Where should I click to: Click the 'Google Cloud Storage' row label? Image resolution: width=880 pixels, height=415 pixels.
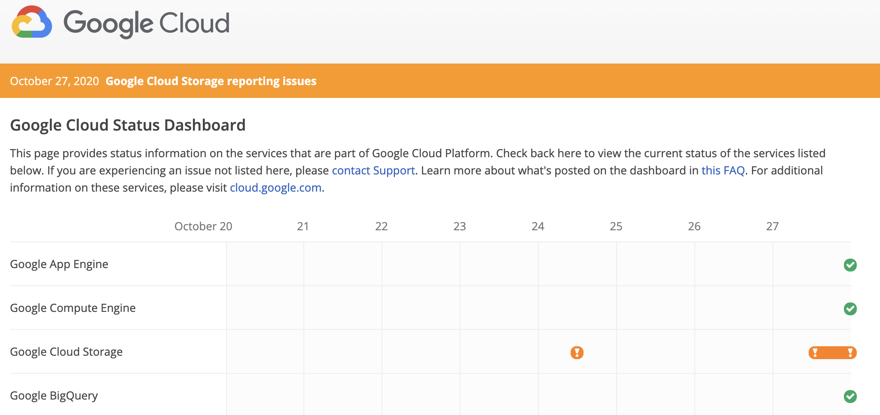[67, 352]
